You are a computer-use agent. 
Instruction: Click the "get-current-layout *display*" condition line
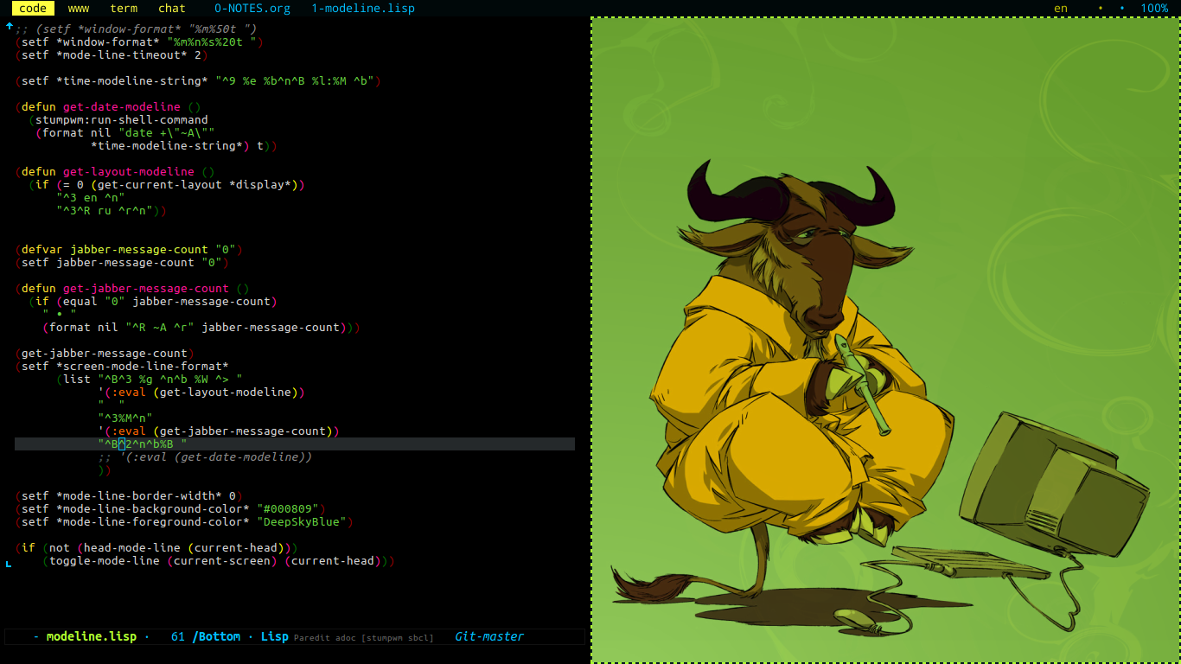coord(167,184)
